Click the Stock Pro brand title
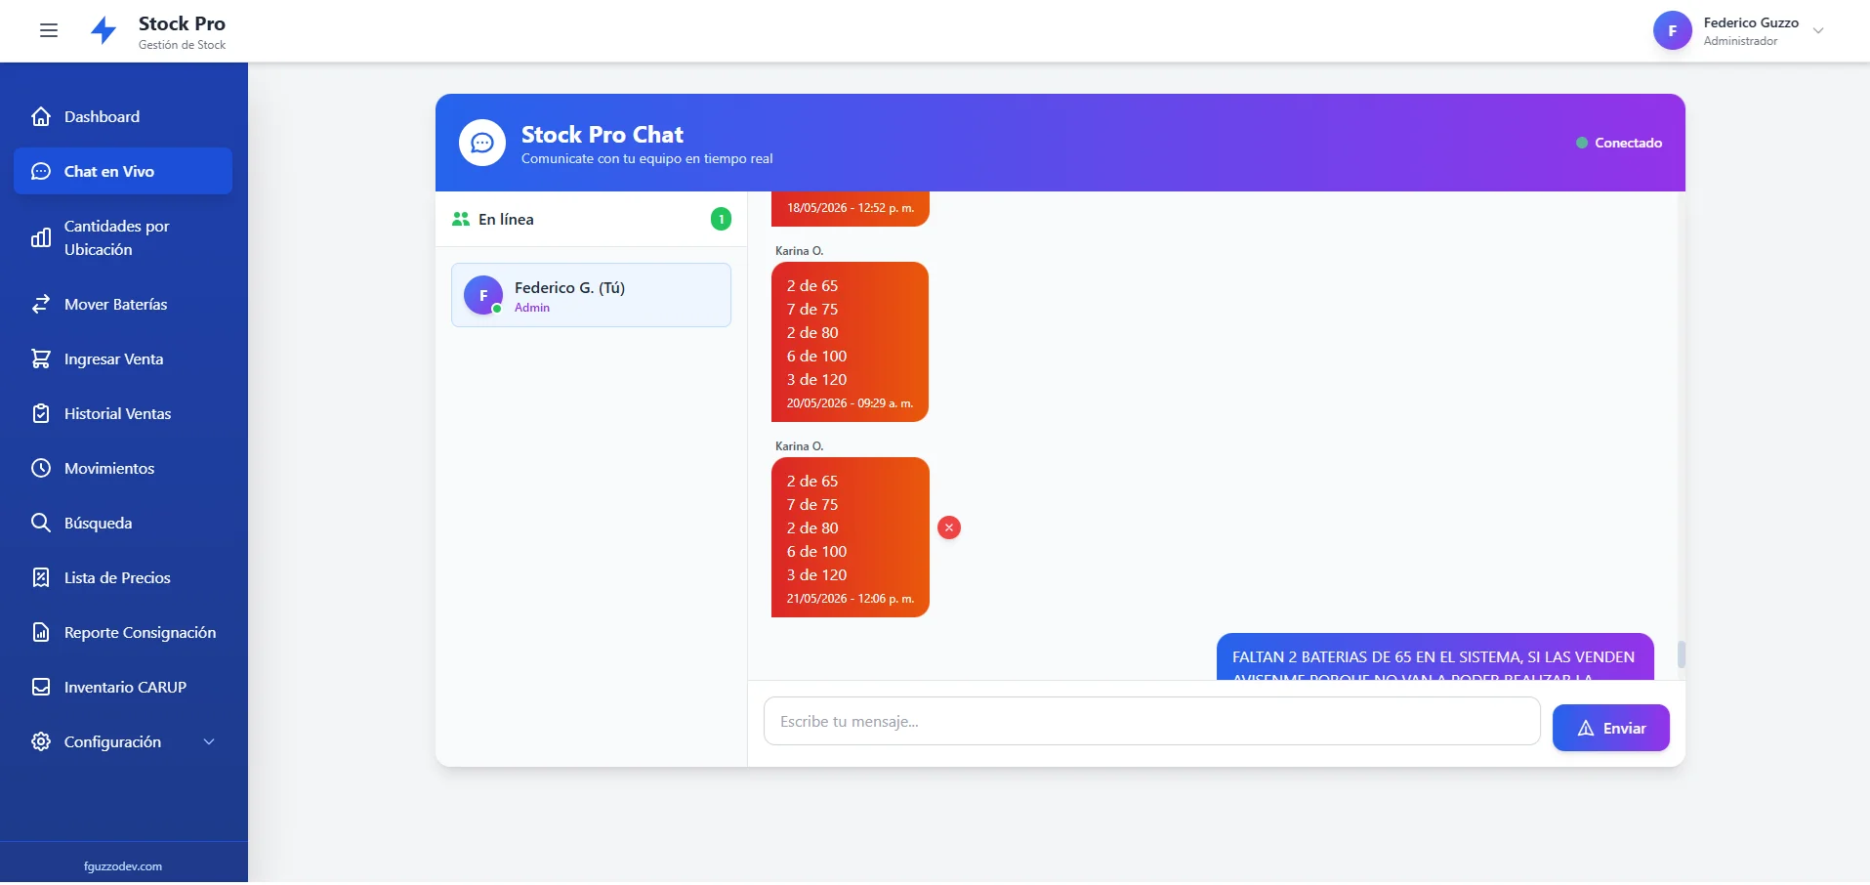 point(182,23)
